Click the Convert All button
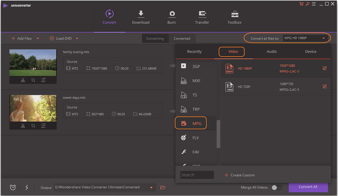 [x=308, y=187]
